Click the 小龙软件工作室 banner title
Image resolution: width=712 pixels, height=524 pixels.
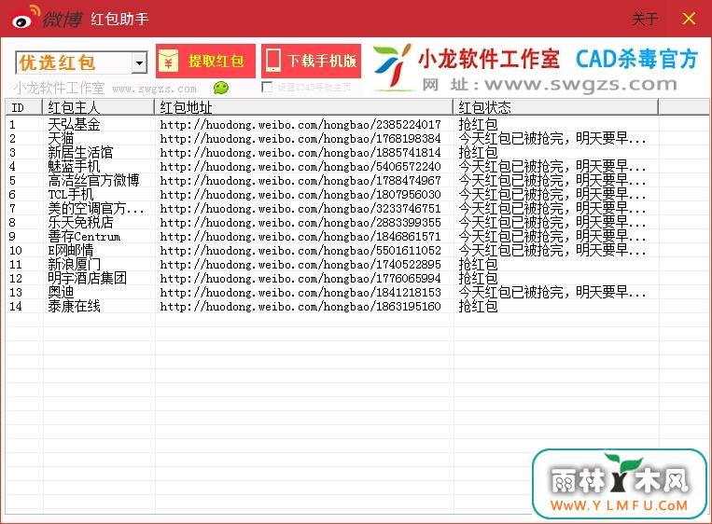(x=489, y=60)
